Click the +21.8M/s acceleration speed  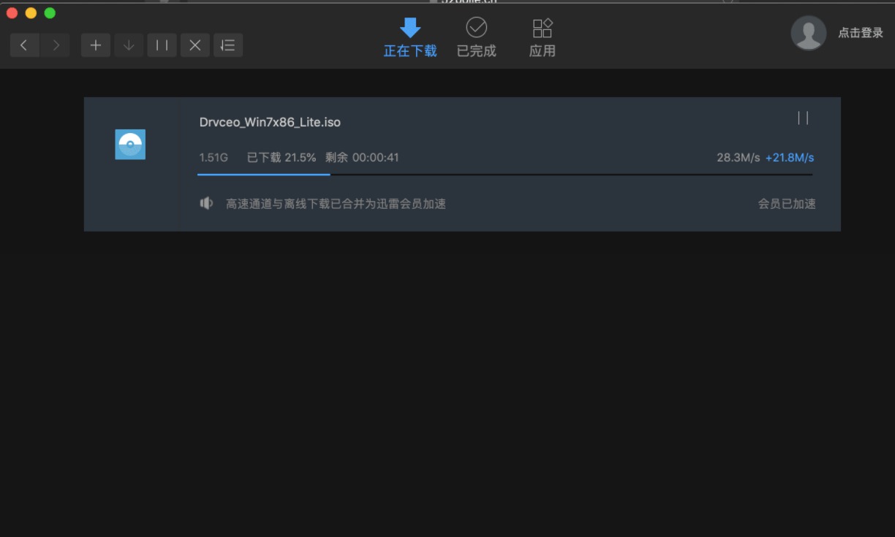pos(790,158)
